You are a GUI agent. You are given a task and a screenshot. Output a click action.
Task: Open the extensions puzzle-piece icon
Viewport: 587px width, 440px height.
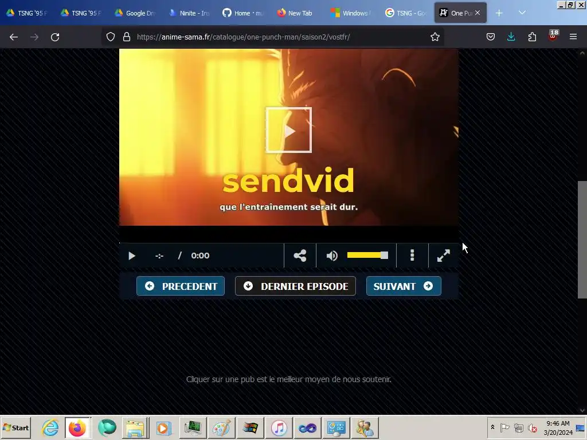pyautogui.click(x=532, y=37)
